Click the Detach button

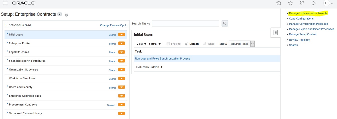[192, 44]
